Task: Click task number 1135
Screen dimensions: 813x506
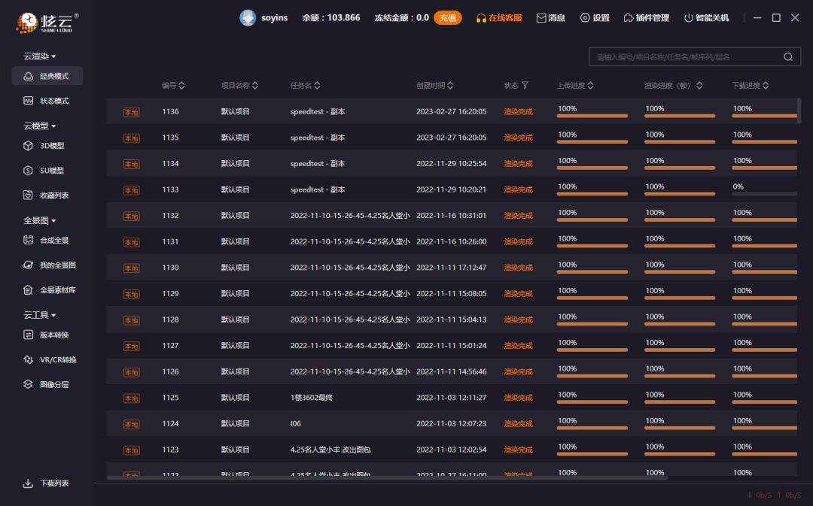Action: coord(171,138)
